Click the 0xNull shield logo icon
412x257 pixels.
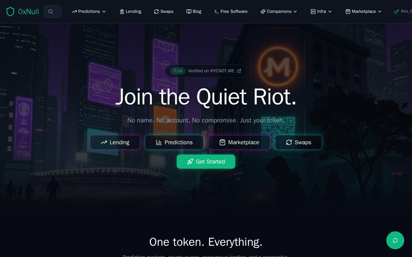10,12
